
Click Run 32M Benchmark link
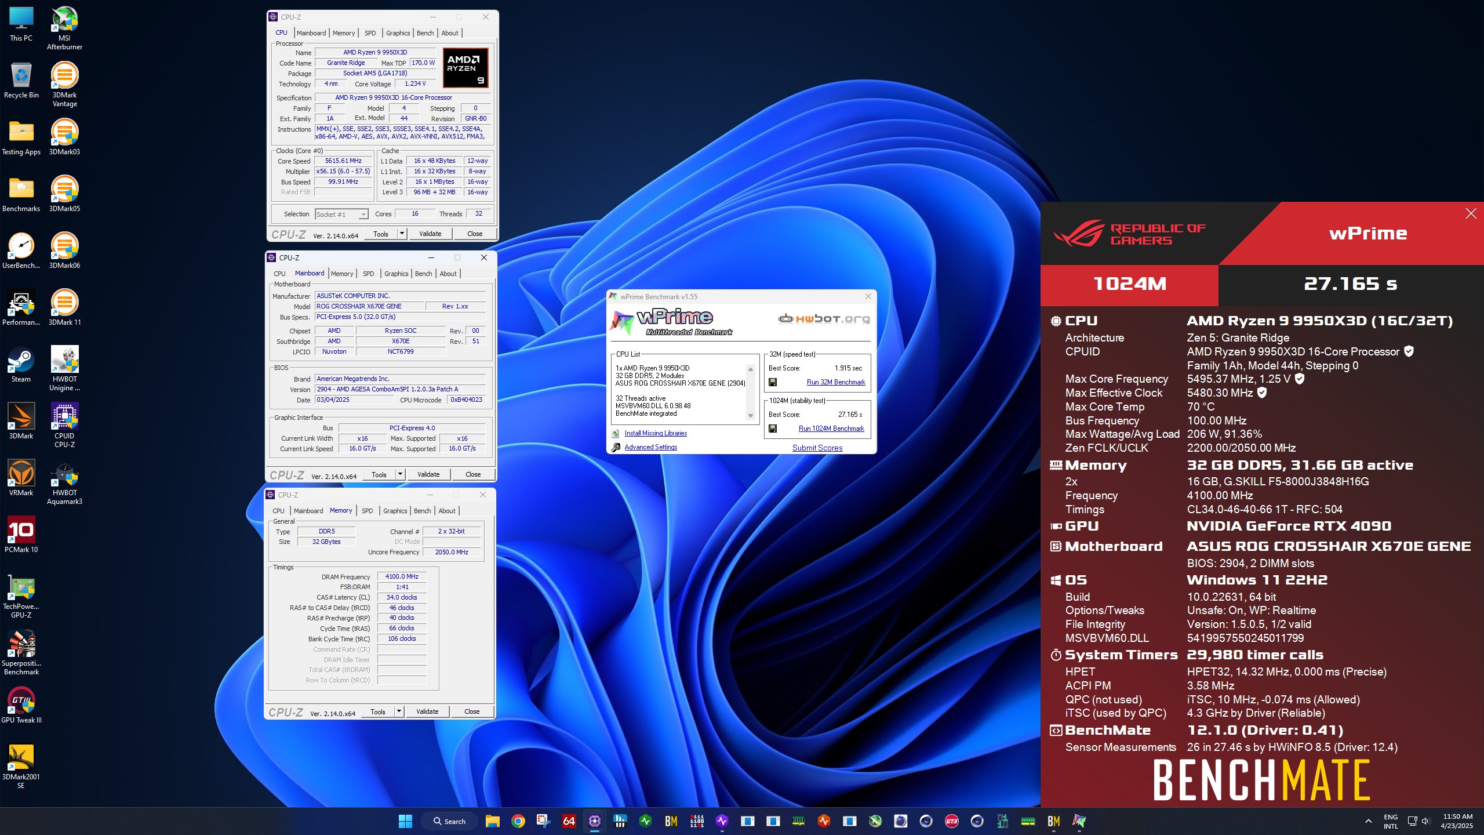[x=836, y=382]
